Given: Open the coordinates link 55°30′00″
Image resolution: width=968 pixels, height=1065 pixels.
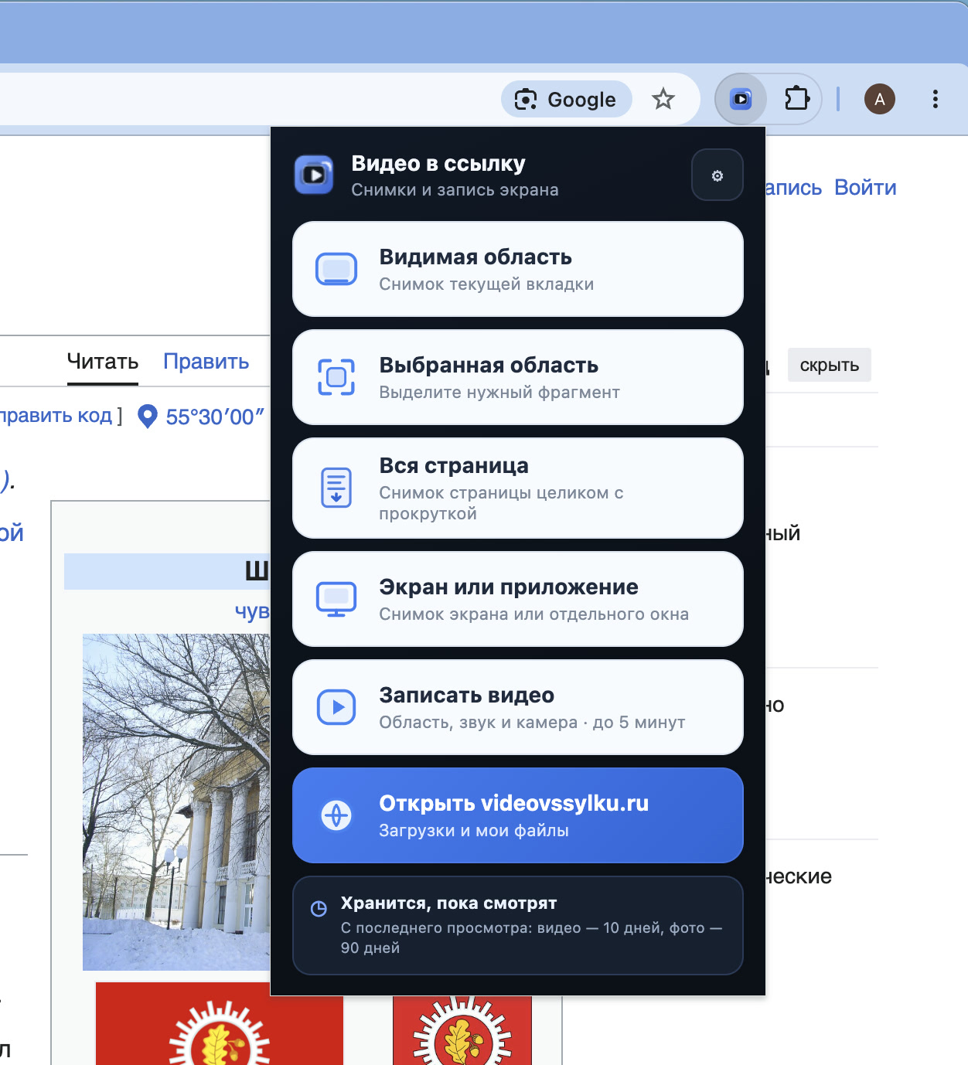Looking at the screenshot, I should tap(215, 417).
